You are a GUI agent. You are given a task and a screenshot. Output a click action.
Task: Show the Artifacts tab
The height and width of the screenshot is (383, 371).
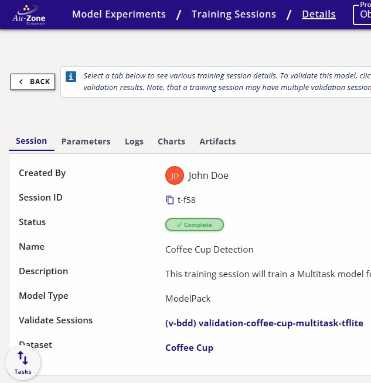[x=217, y=142]
